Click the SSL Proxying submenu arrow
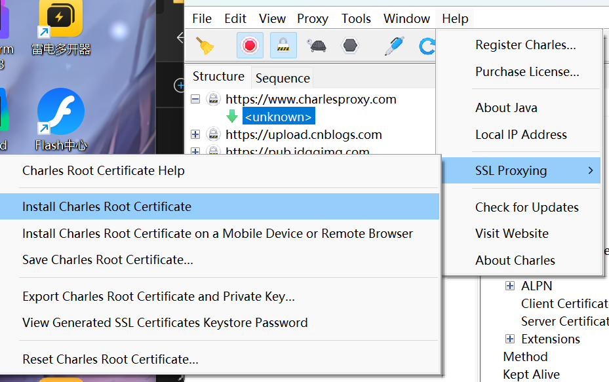609x382 pixels. point(591,170)
